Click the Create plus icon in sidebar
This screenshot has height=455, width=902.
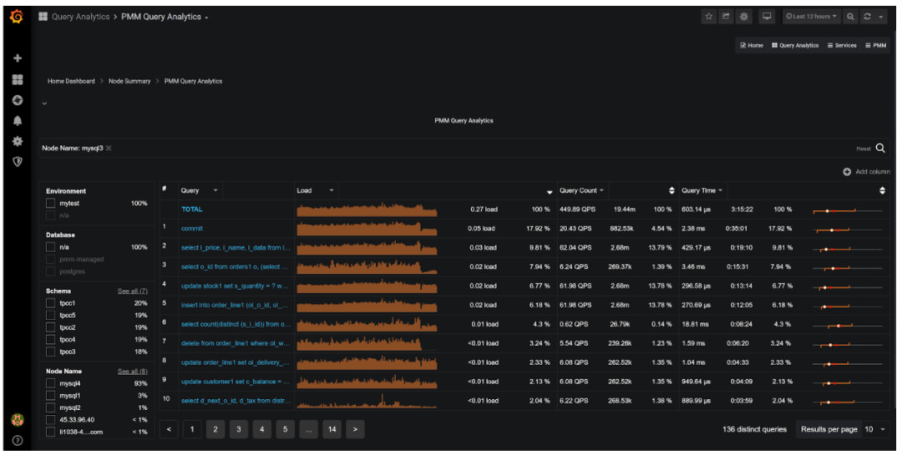pos(18,58)
